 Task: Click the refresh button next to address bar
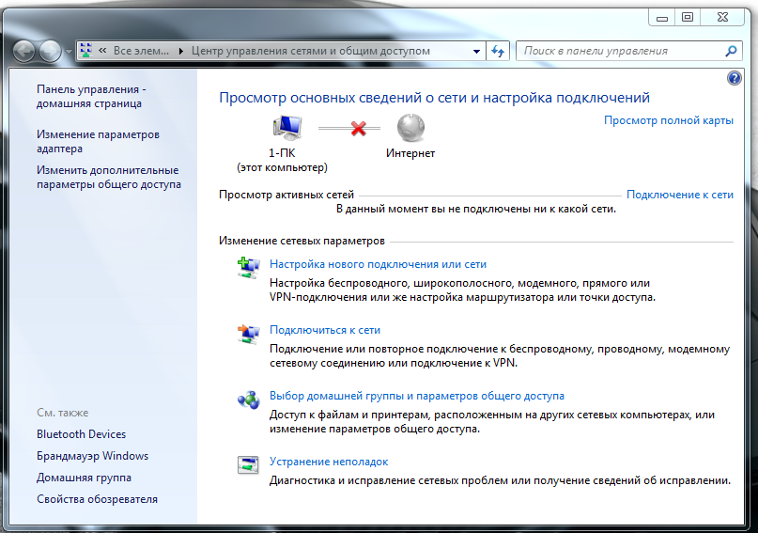click(x=499, y=51)
